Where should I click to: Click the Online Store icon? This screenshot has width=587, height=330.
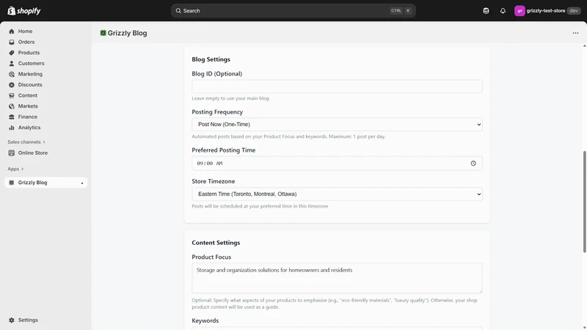[x=12, y=153]
